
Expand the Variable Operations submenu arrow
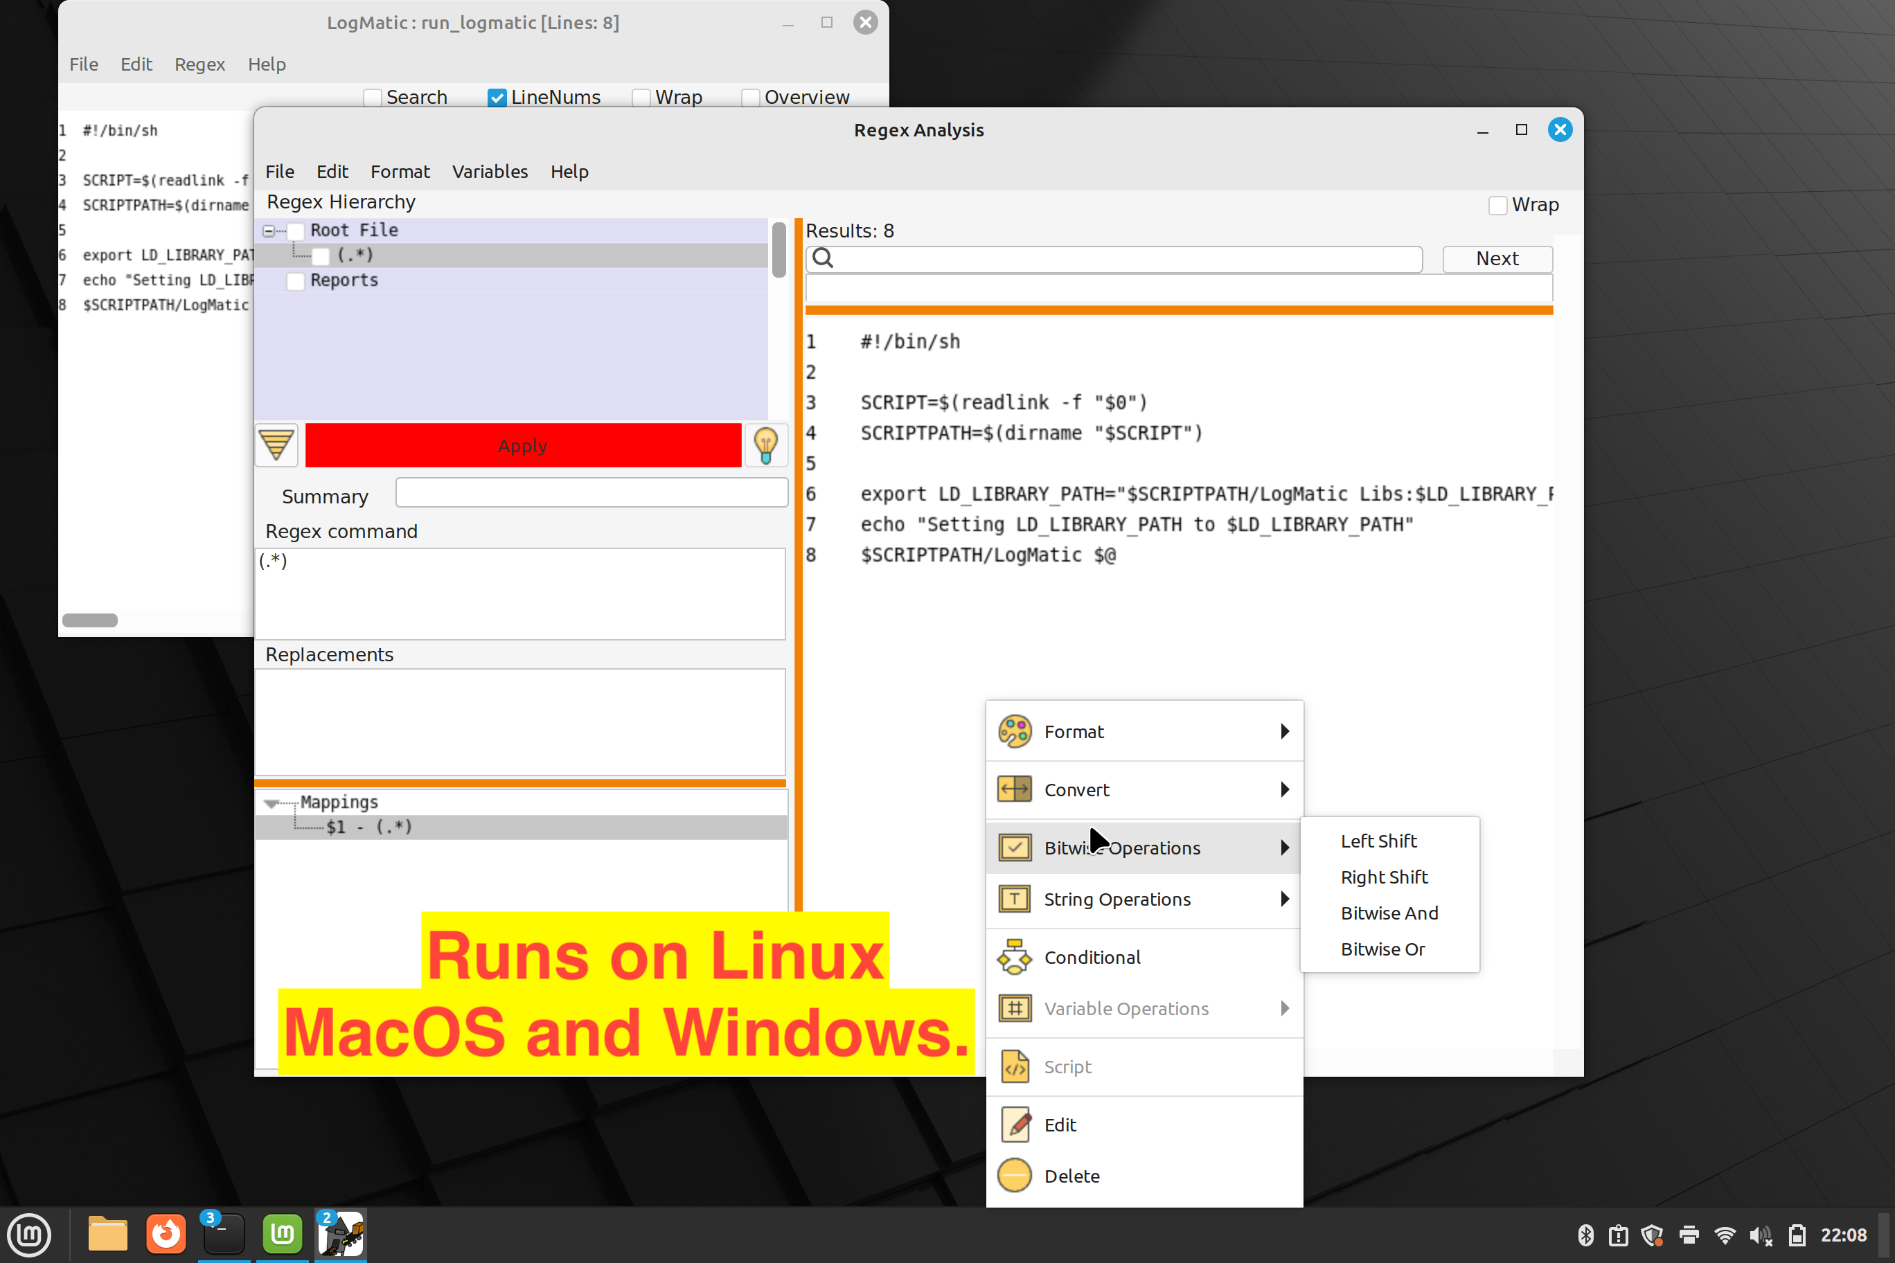point(1284,1008)
